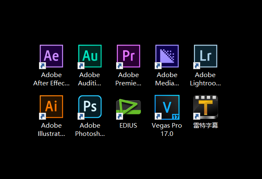Select the Adobe Photoshop shortcut icon

90,107
